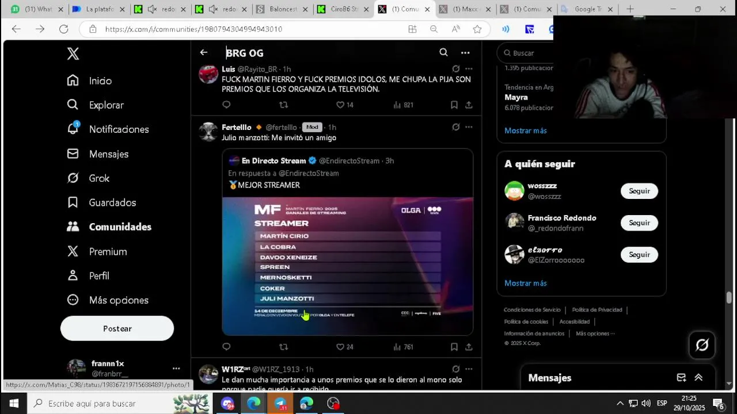Open the Explorar section
737x414 pixels.
pos(95,105)
